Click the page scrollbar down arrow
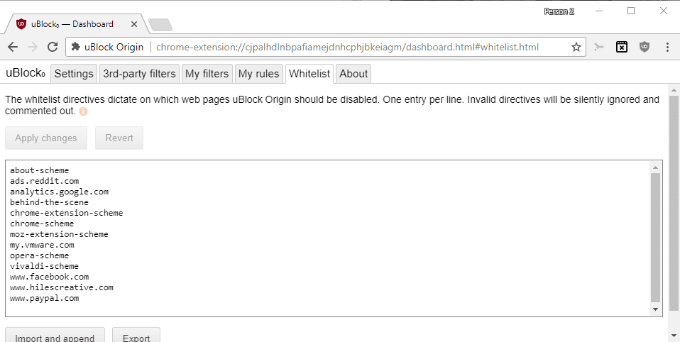 [x=674, y=336]
